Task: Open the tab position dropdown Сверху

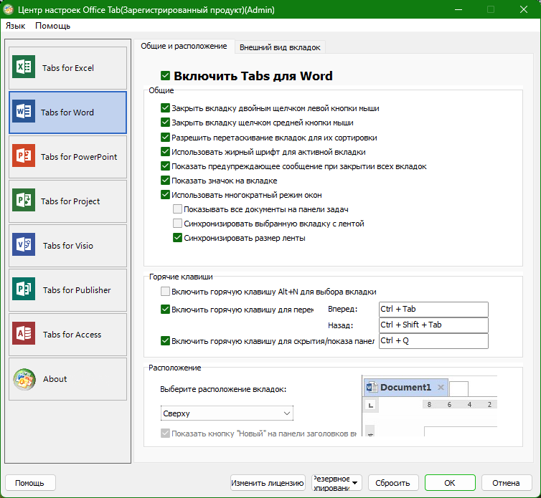Action: tap(227, 413)
